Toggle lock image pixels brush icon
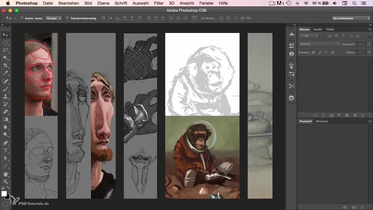373x210 pixels. click(x=320, y=52)
